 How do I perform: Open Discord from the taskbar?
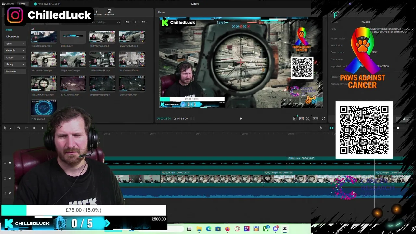[276, 229]
